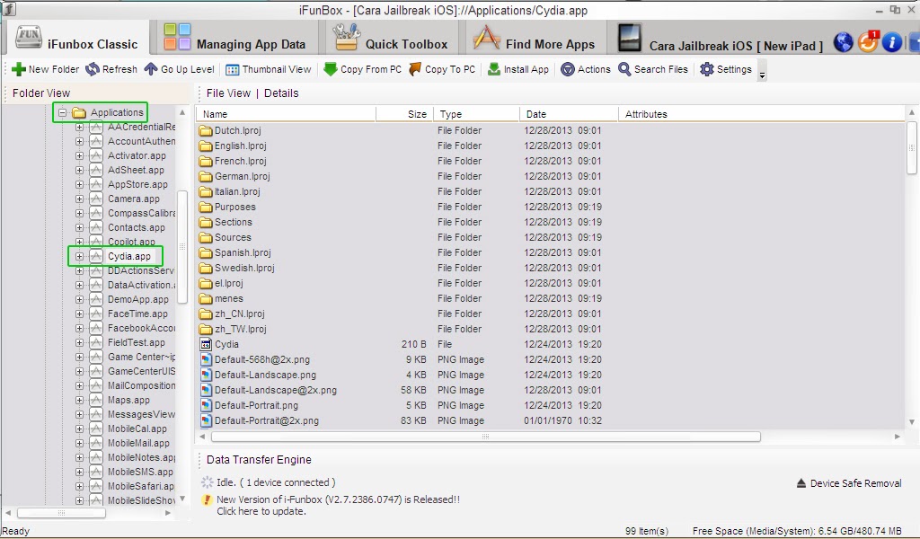Expand the Activator.app tree node
The image size is (920, 539).
tap(79, 156)
